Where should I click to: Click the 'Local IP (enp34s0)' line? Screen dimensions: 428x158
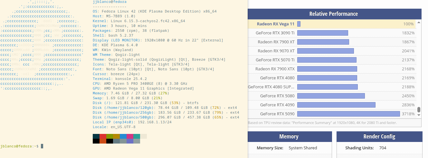pyautogui.click(x=132, y=122)
